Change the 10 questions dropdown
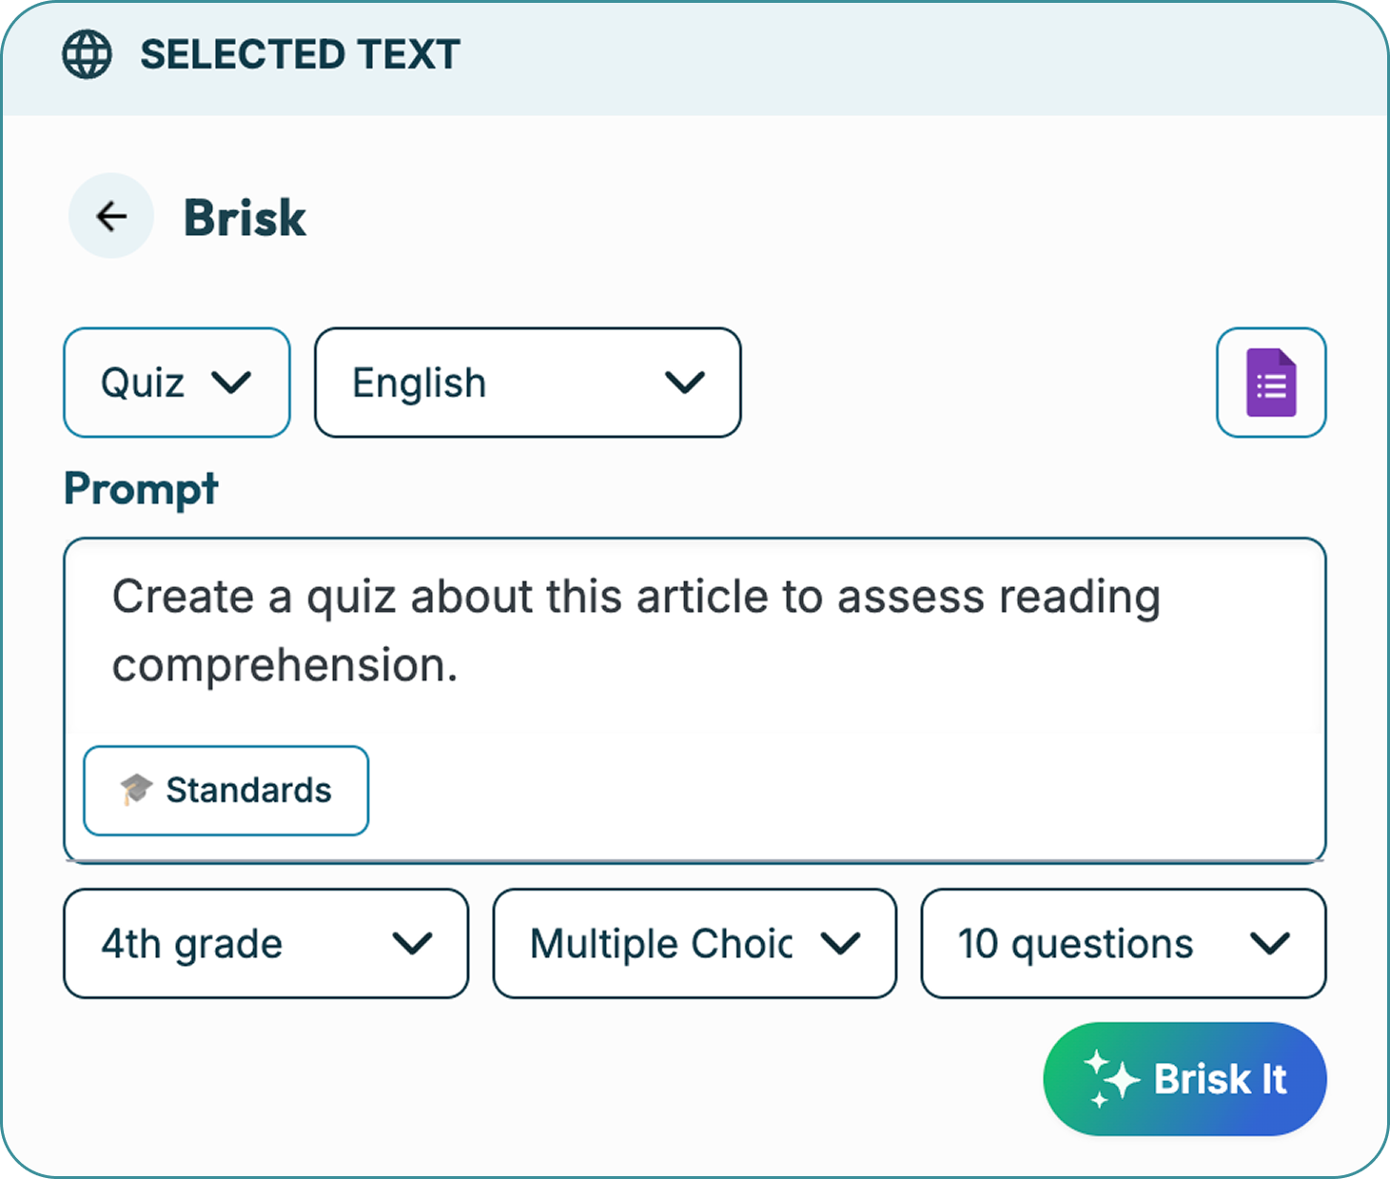This screenshot has height=1179, width=1390. (1123, 944)
